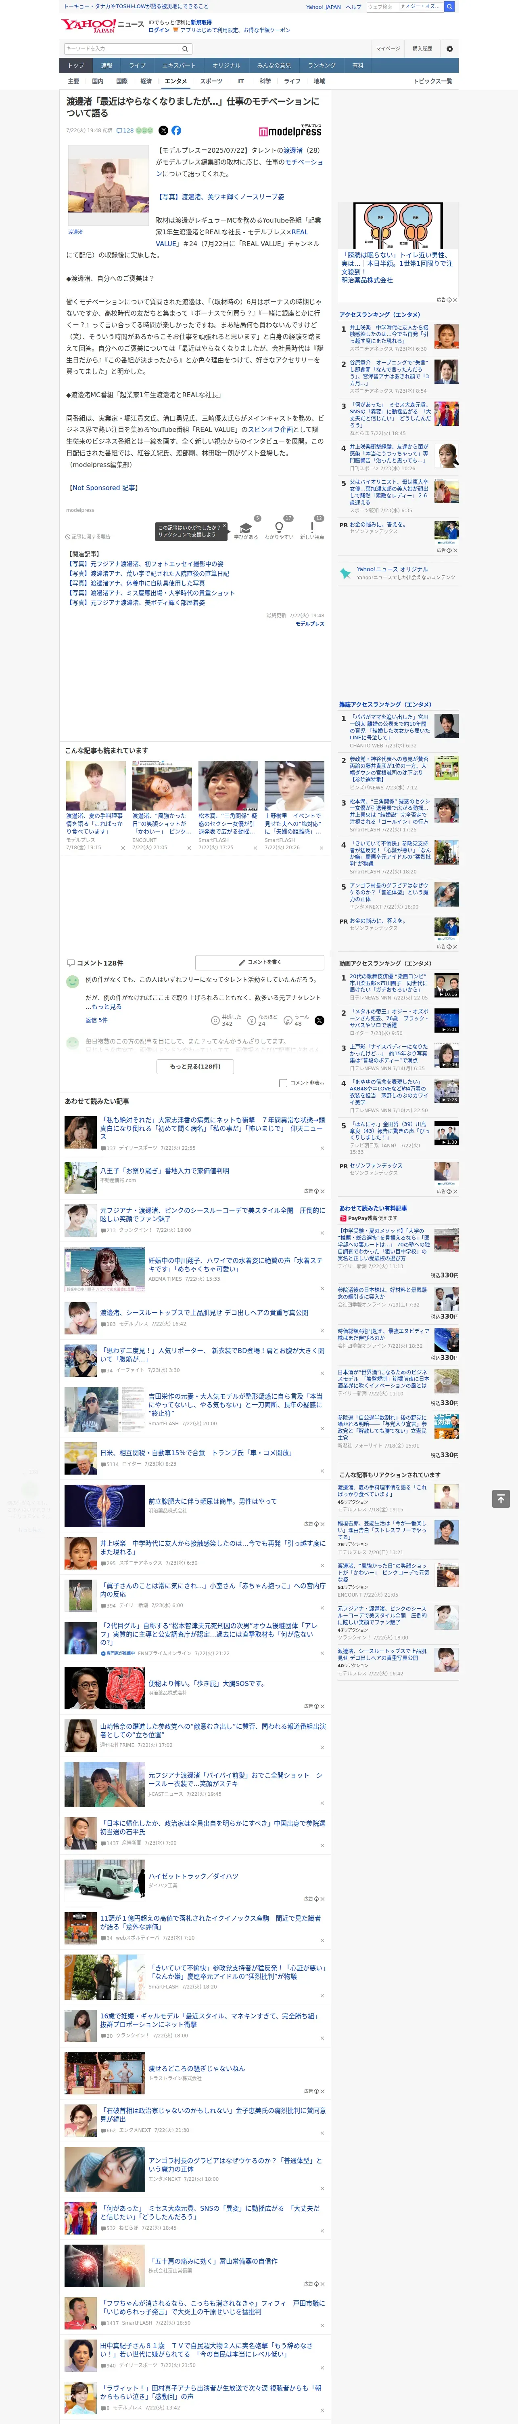Toggle the コメント非表示 checkbox
This screenshot has height=2424, width=518.
coord(283,1083)
